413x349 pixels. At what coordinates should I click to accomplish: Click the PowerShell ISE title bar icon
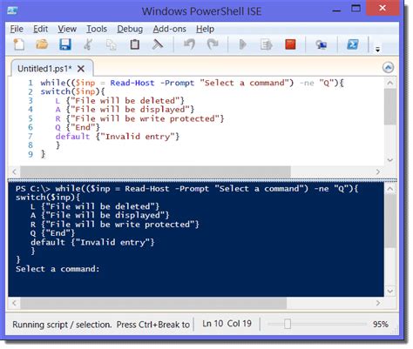coord(12,10)
